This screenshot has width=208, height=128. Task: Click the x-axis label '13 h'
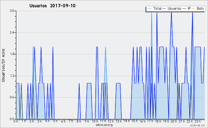click(x=119, y=121)
